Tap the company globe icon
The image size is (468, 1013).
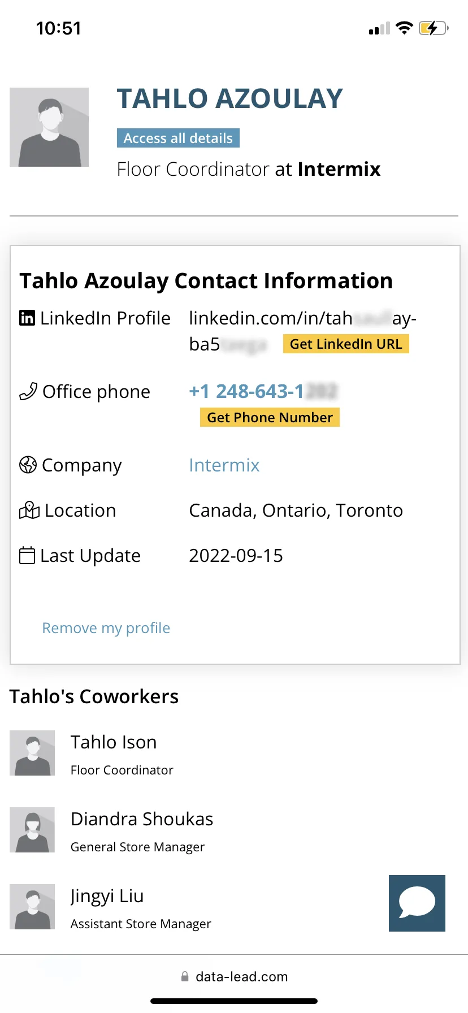tap(28, 465)
